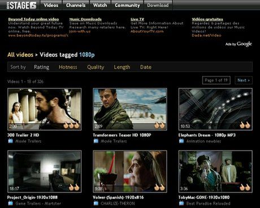This screenshot has width=260, height=208.
Task: Click the Dada.net/video URL
Action: tap(206, 36)
